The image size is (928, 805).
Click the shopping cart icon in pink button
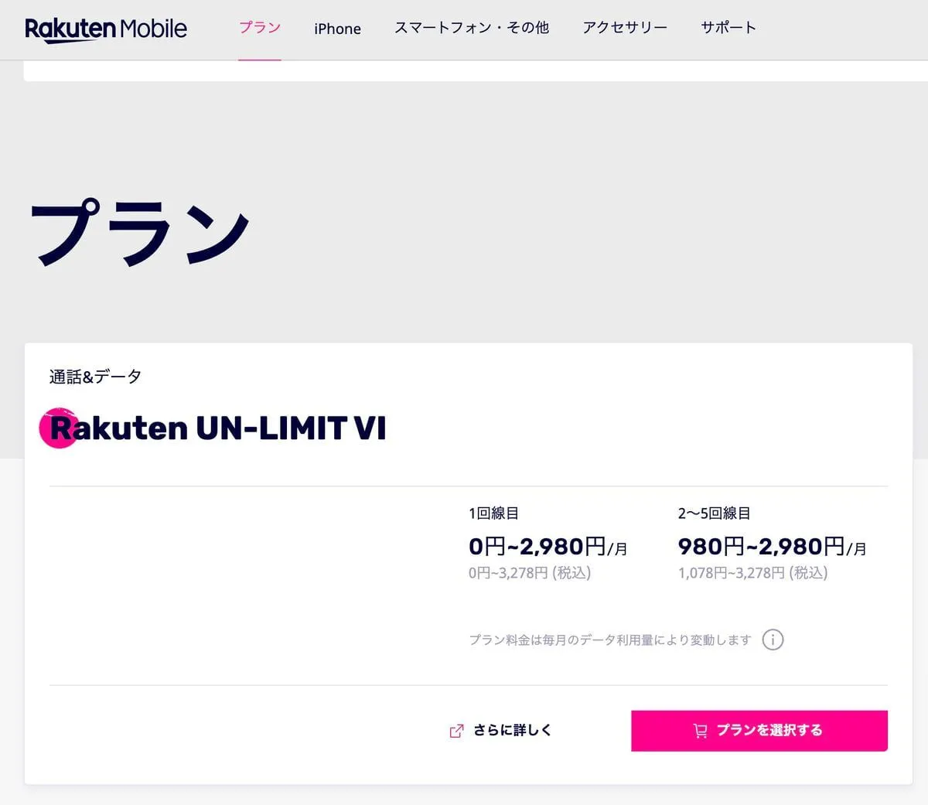click(701, 730)
